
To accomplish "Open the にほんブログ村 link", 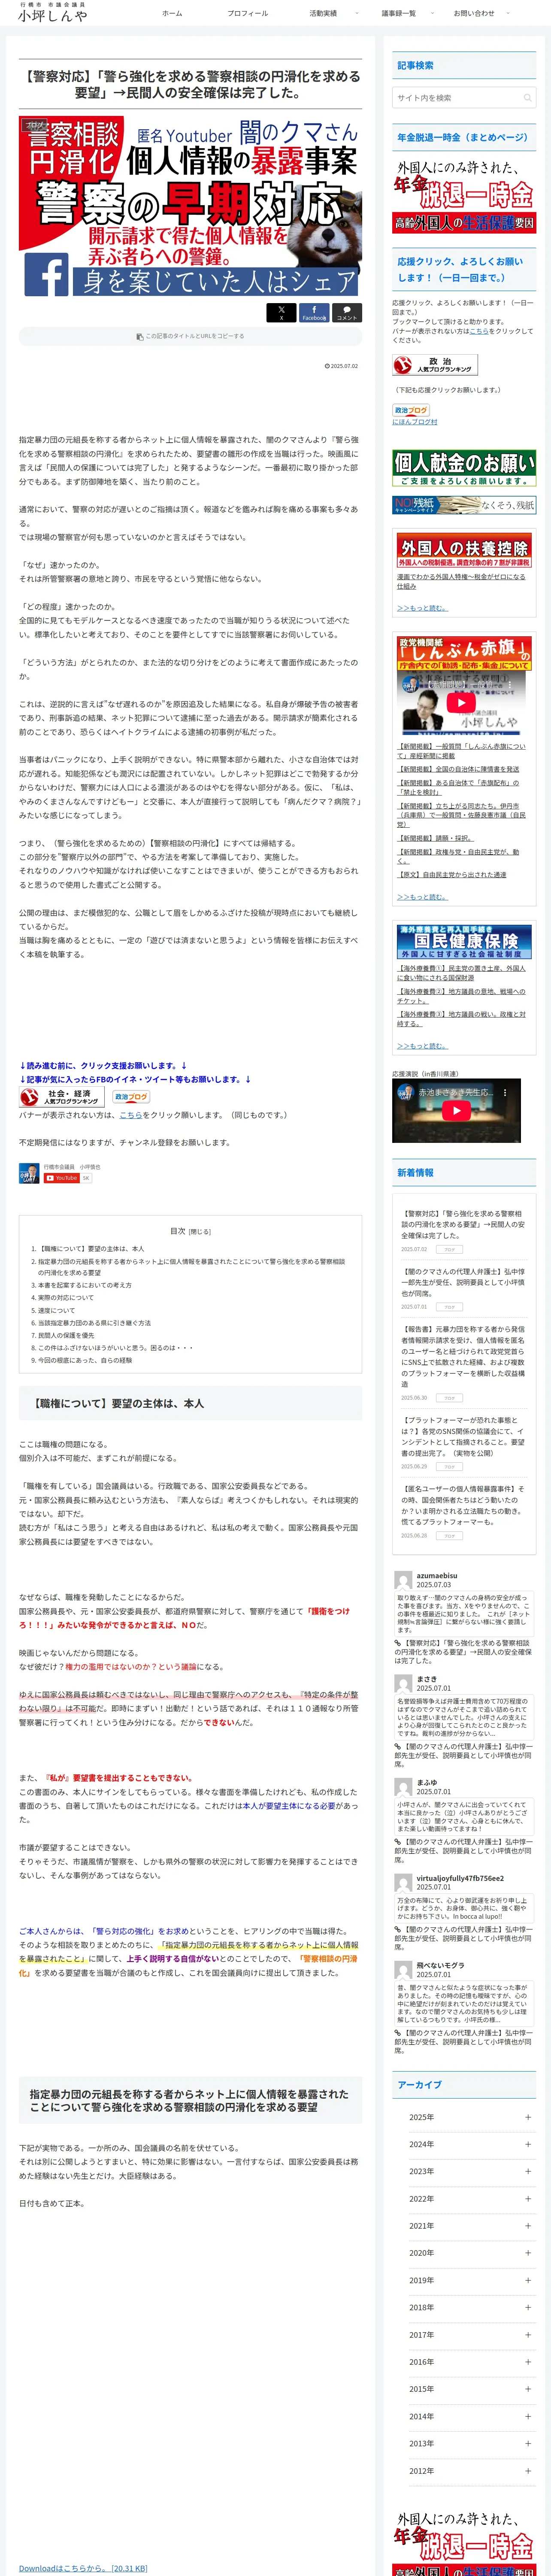I will click(414, 422).
